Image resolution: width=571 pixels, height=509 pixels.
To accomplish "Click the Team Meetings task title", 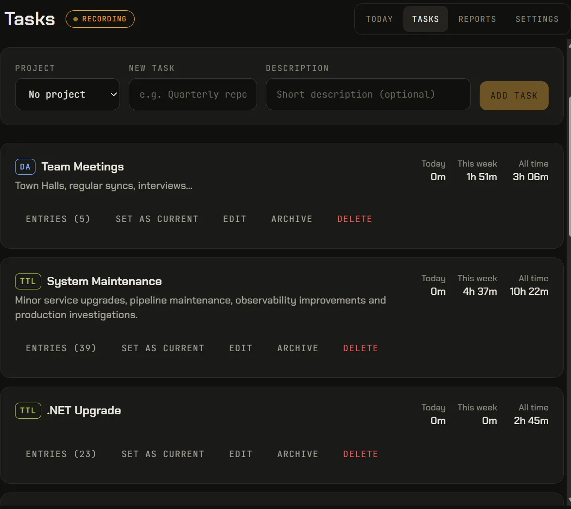I will point(83,167).
